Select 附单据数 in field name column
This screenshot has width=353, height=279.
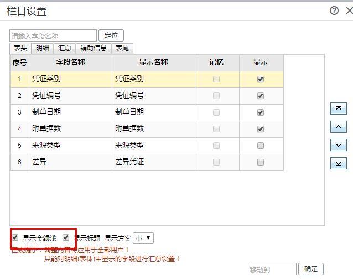[70, 129]
